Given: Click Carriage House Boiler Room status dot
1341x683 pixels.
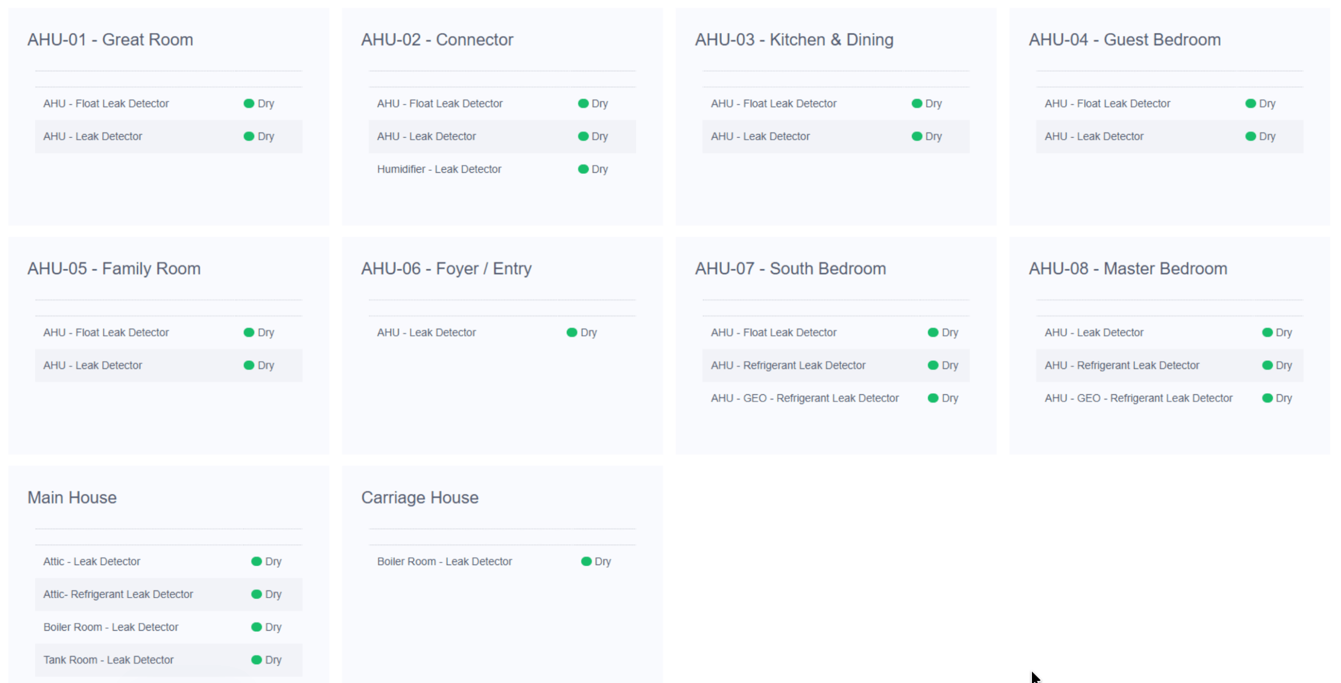Looking at the screenshot, I should pyautogui.click(x=586, y=561).
